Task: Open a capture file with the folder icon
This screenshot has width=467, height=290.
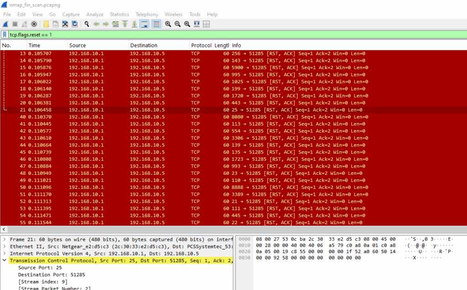Action: [x=46, y=24]
